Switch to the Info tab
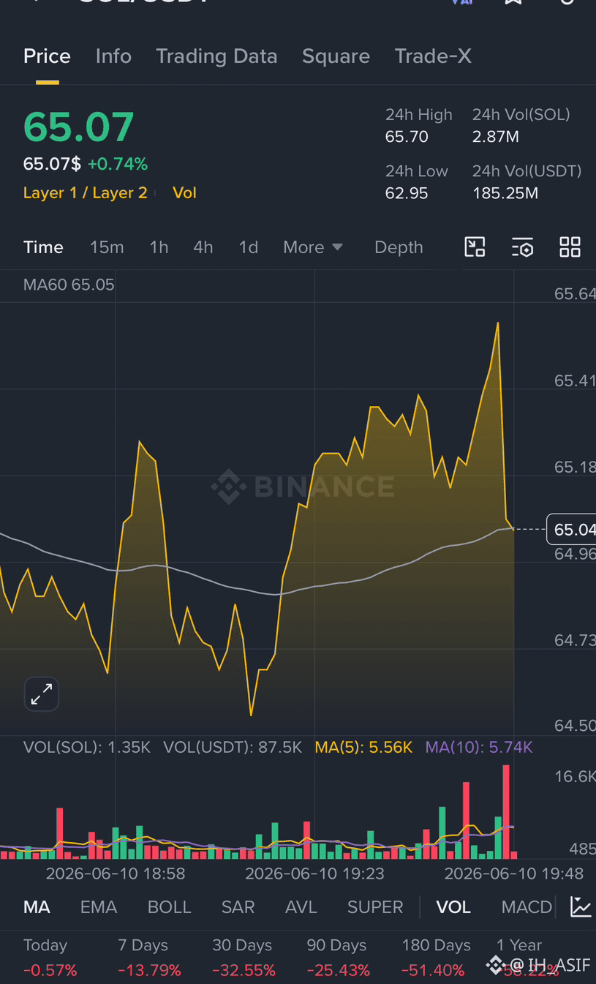 pyautogui.click(x=113, y=56)
